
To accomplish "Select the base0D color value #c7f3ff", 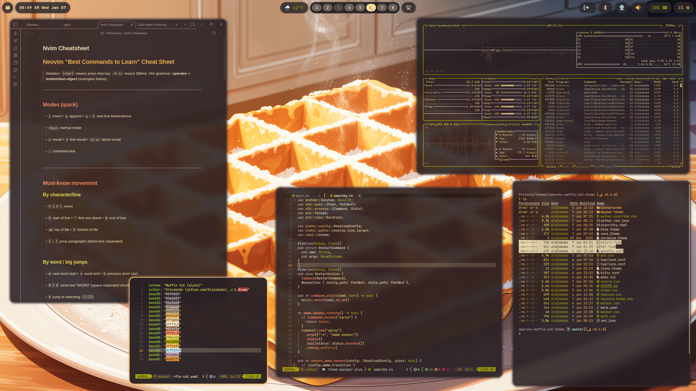I will pyautogui.click(x=172, y=350).
